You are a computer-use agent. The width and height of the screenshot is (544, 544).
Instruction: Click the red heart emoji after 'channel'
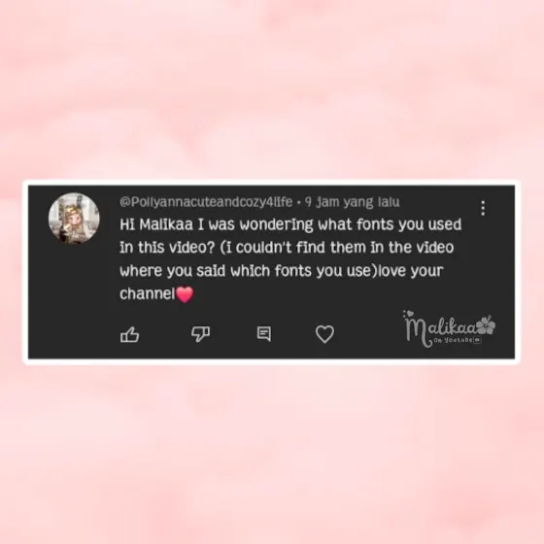pos(185,294)
